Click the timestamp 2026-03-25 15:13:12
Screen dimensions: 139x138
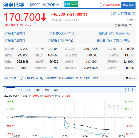click(65, 20)
